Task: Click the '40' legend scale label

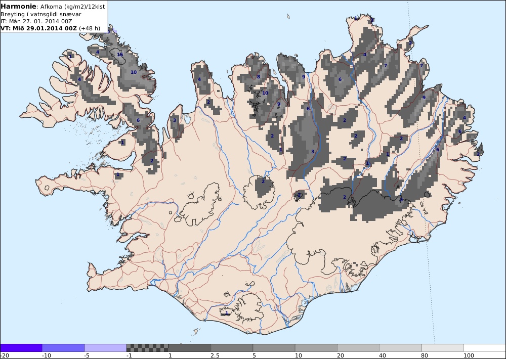Action: pos(383,355)
